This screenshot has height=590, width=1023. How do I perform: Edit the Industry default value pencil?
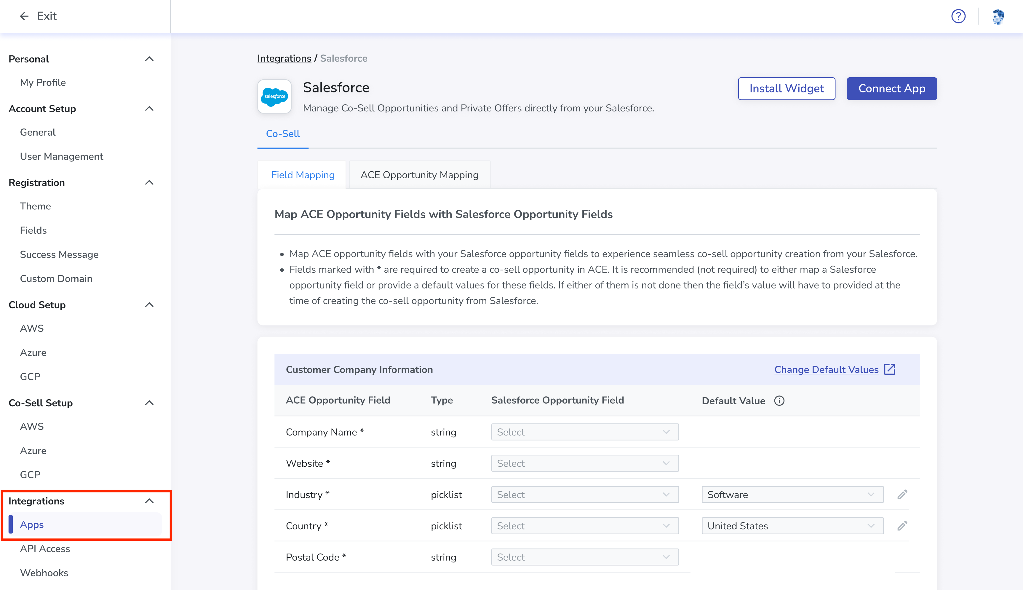(x=902, y=494)
